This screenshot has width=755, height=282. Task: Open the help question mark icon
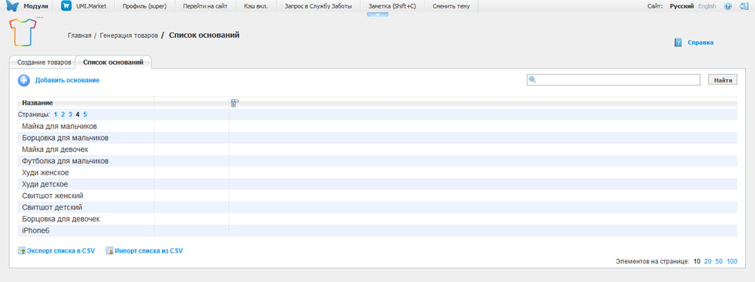point(727,6)
